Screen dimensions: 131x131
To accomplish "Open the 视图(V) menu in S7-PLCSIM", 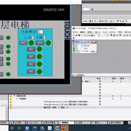I will pos(90,32).
